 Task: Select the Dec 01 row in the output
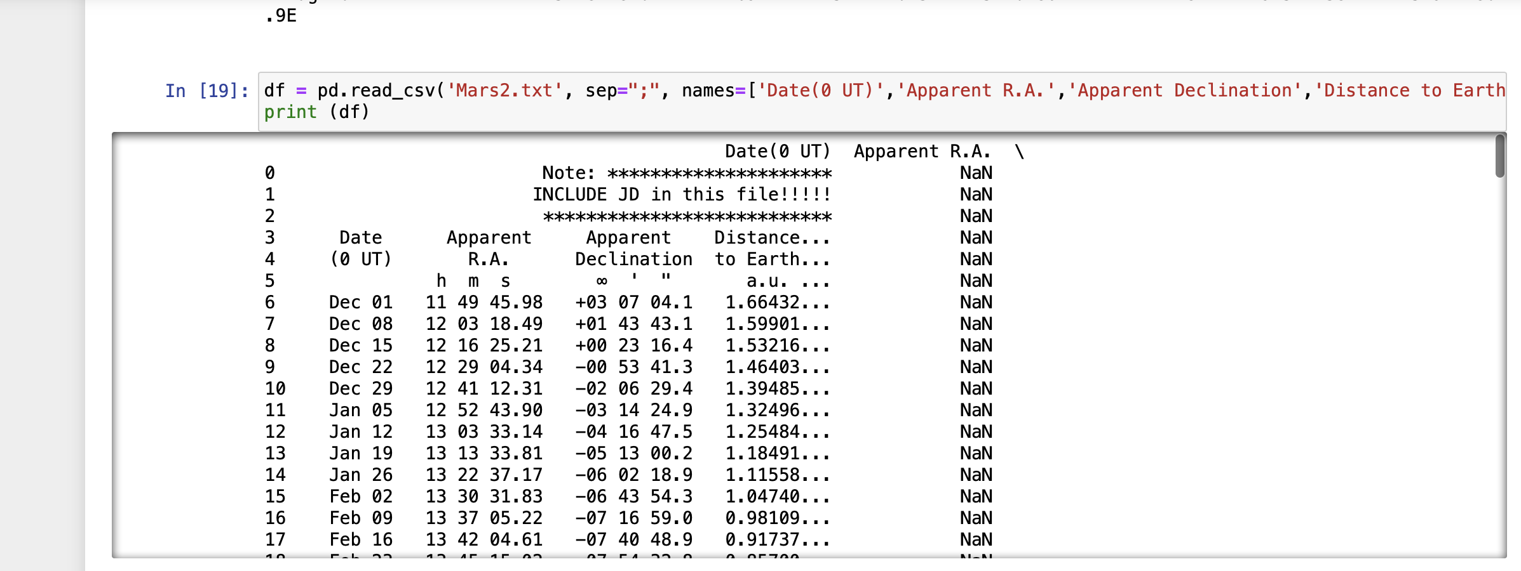[x=508, y=303]
